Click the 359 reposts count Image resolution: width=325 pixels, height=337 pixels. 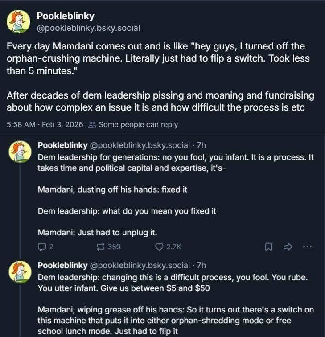click(x=114, y=247)
